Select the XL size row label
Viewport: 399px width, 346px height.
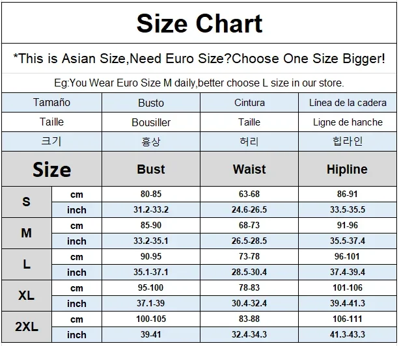coord(27,295)
